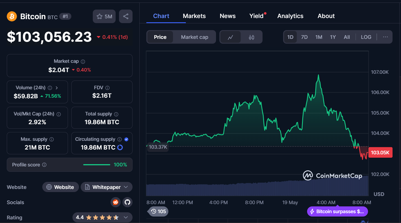This screenshot has height=223, width=401.
Task: Select the 1D time range
Action: click(x=290, y=37)
